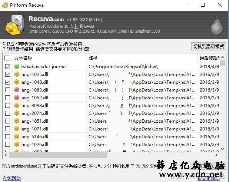Click the orange status dot of lang-1026.dll

click(x=17, y=144)
